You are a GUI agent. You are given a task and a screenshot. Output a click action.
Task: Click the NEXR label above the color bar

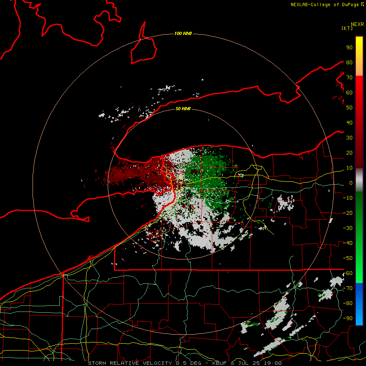point(357,24)
